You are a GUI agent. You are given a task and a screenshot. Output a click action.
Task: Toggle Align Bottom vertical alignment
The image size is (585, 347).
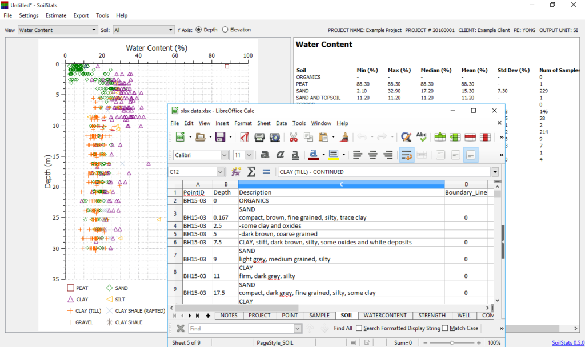[x=471, y=155]
